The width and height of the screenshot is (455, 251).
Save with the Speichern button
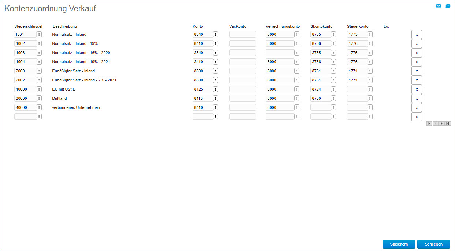tap(399, 244)
